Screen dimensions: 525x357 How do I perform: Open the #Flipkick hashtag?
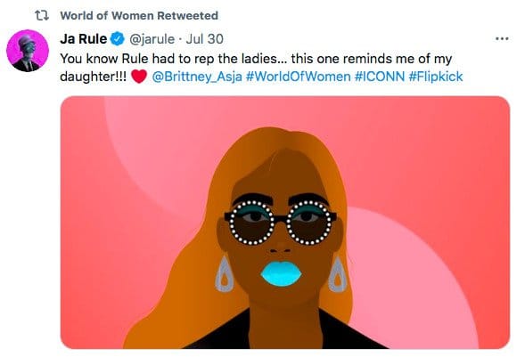436,77
